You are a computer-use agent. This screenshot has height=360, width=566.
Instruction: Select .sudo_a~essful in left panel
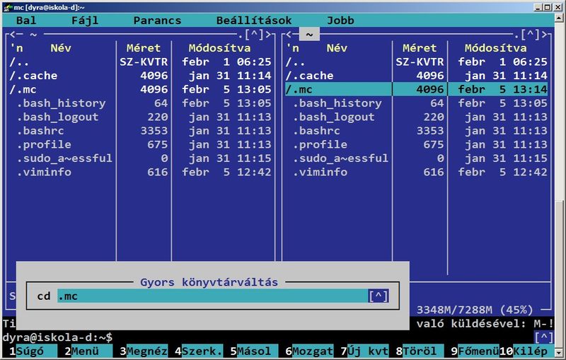click(141, 158)
